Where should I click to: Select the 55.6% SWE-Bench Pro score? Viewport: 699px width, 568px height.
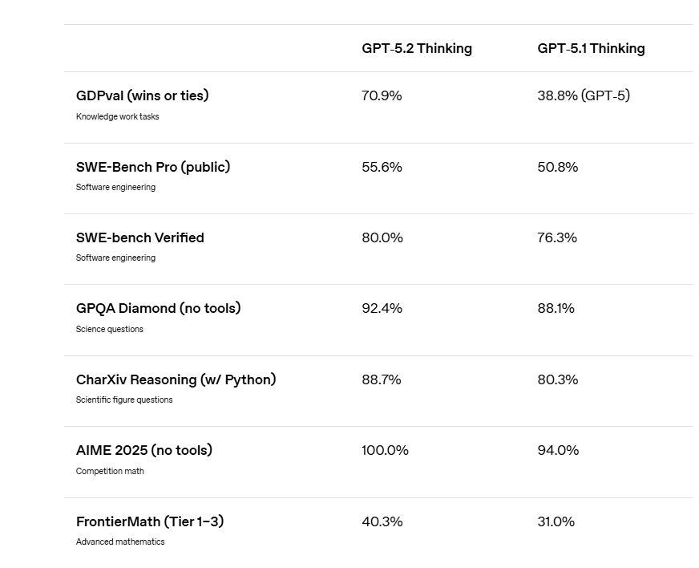coord(382,167)
